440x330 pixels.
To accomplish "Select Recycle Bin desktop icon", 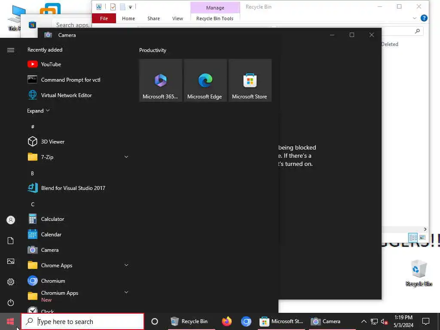I will click(419, 273).
